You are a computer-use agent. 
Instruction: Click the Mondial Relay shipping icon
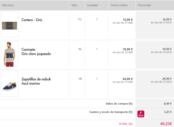(141, 113)
